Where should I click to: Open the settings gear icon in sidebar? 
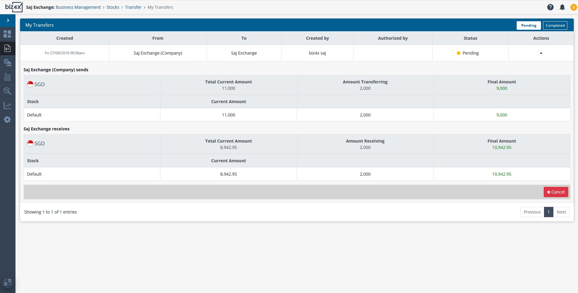(x=7, y=120)
